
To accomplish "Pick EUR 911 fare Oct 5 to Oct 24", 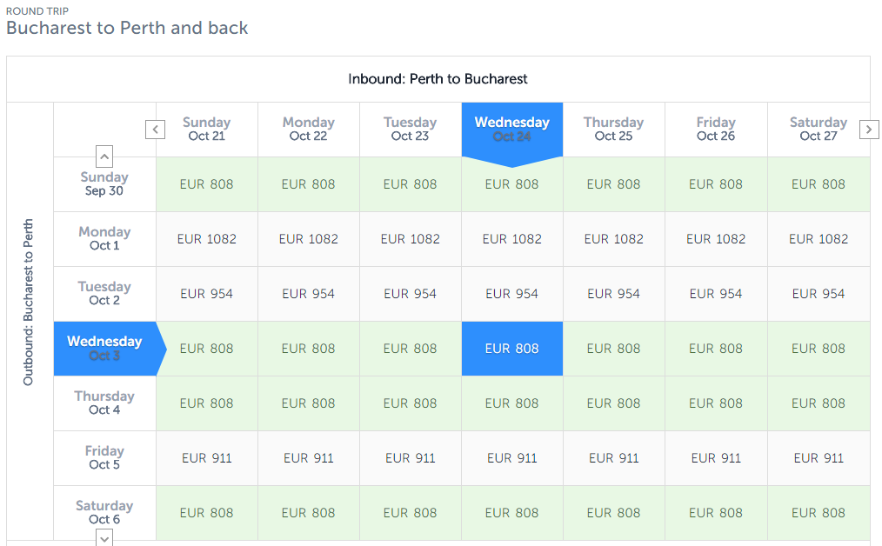I will pos(511,458).
